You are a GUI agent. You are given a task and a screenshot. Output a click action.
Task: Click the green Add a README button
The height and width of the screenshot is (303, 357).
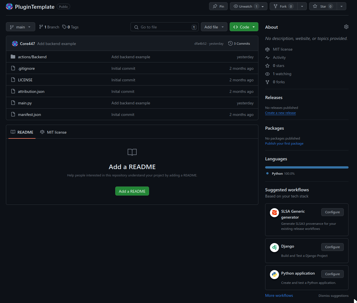coord(132,191)
